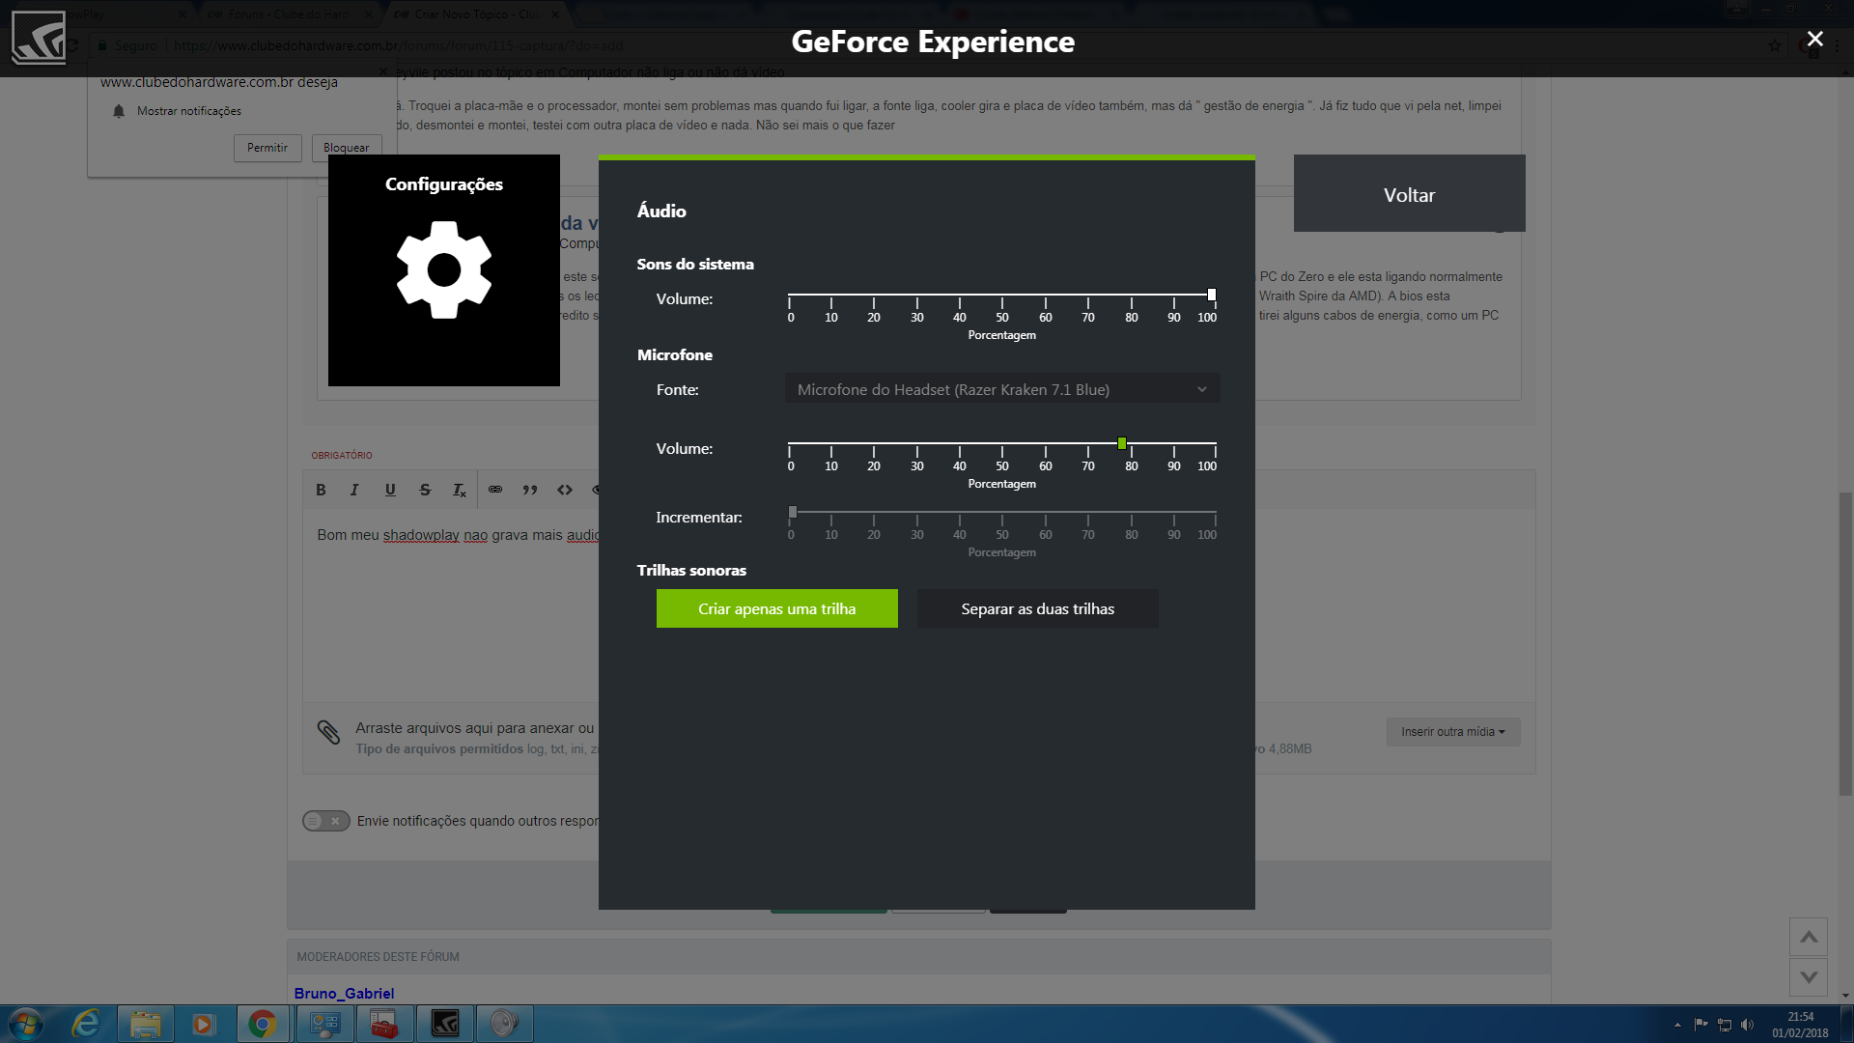Click the bookmark star icon in address bar
This screenshot has width=1854, height=1043.
[1775, 45]
